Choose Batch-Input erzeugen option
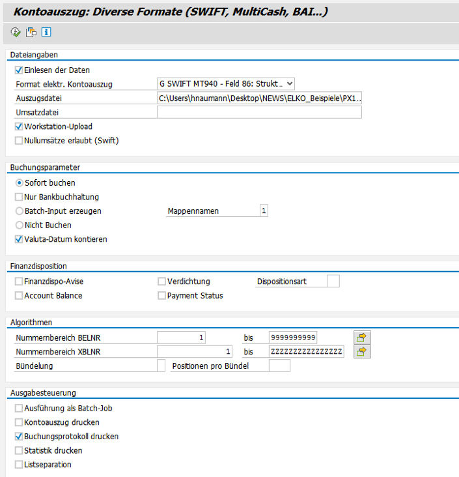 pyautogui.click(x=19, y=211)
